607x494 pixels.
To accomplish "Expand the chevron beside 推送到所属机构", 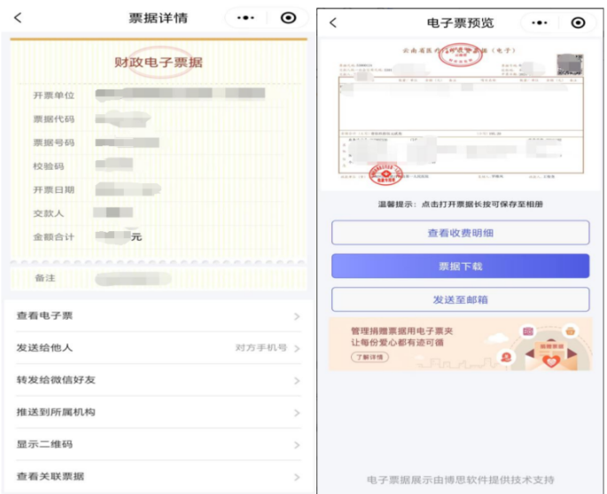I will [297, 413].
